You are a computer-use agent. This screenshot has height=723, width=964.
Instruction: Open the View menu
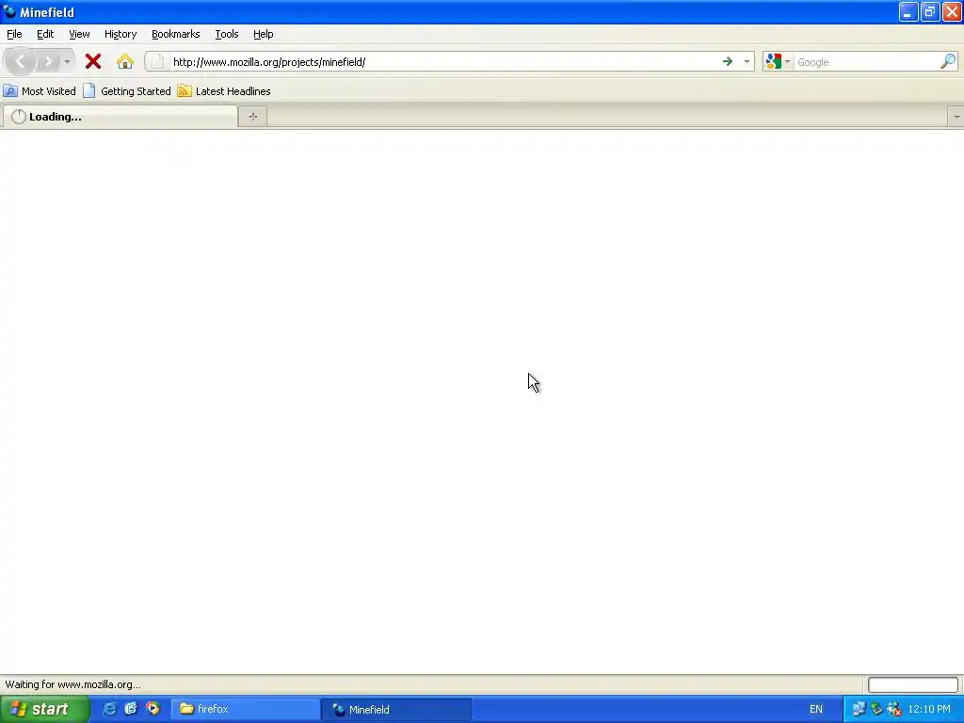pyautogui.click(x=79, y=35)
